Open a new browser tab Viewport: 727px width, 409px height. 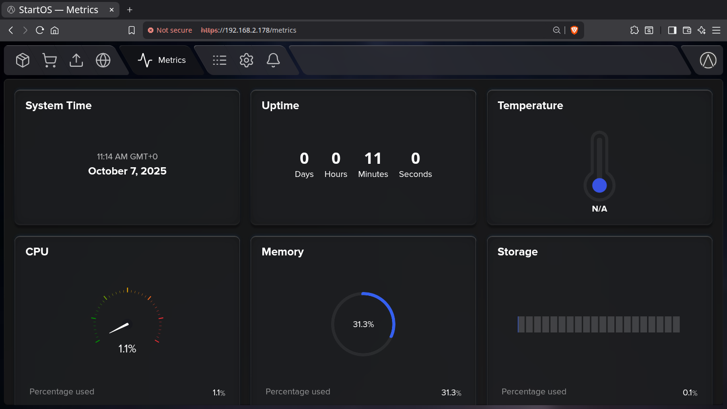click(x=130, y=10)
